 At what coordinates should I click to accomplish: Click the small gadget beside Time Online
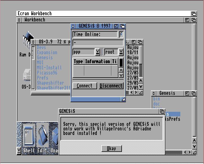tap(121, 34)
